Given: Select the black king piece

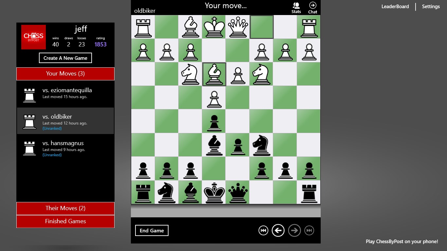Looking at the screenshot, I should [x=214, y=192].
